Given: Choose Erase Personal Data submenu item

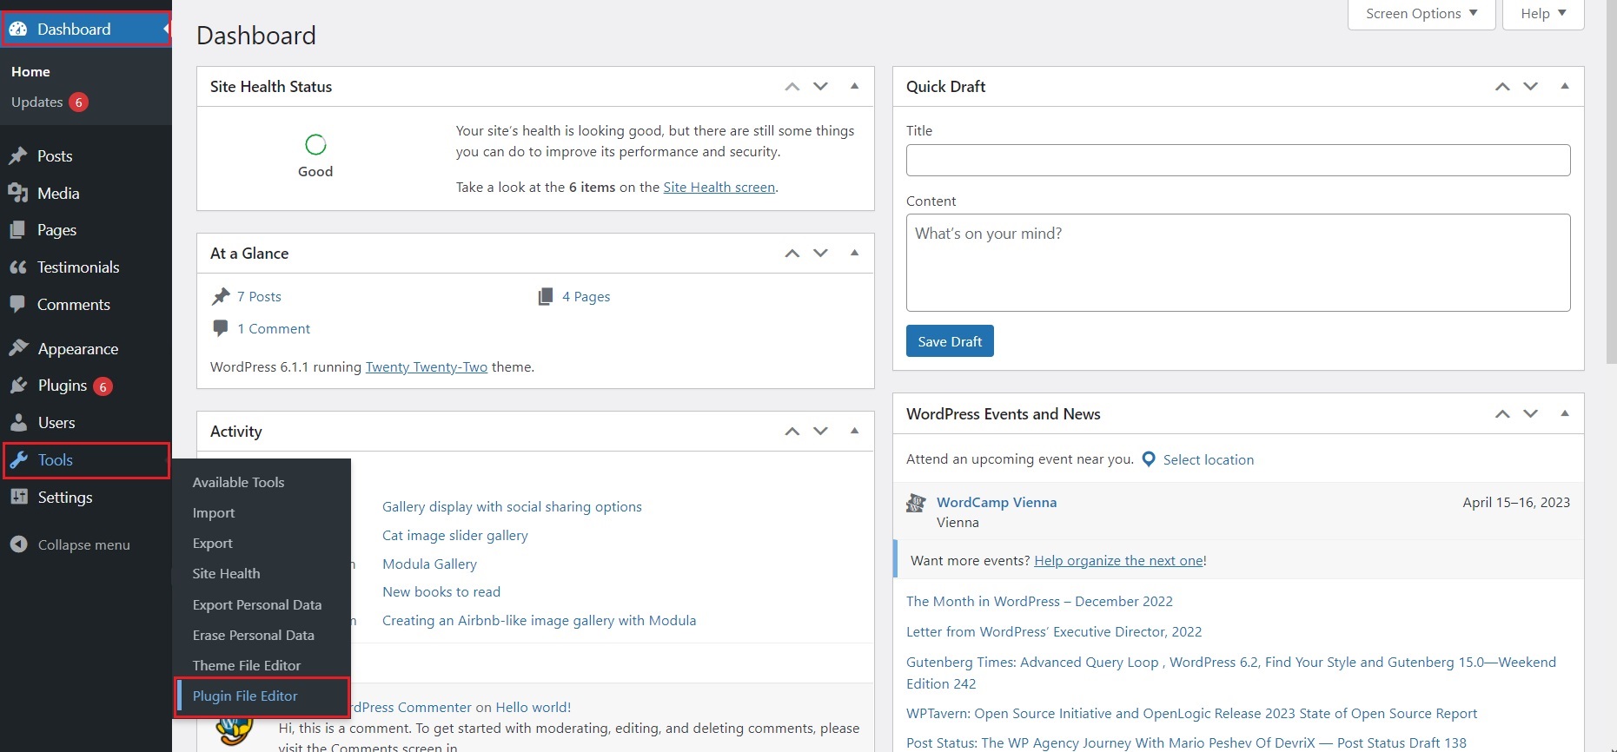Looking at the screenshot, I should pyautogui.click(x=254, y=636).
